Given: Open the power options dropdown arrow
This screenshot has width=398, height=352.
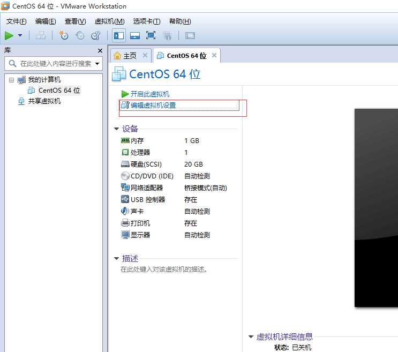Looking at the screenshot, I should tap(20, 35).
